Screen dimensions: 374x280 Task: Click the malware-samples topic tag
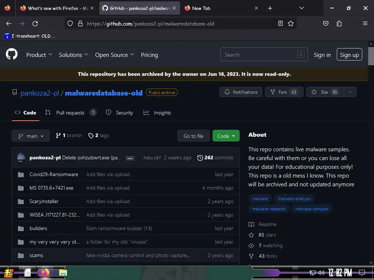312,209
